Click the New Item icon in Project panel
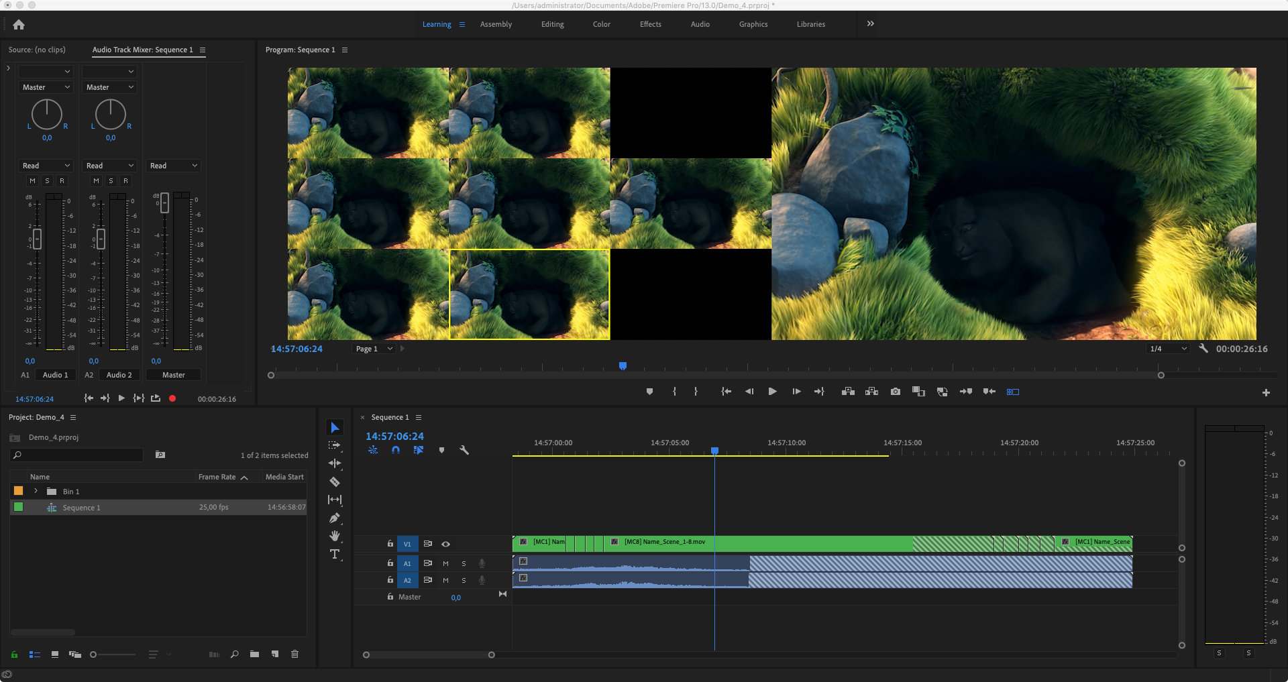Image resolution: width=1288 pixels, height=682 pixels. tap(274, 654)
